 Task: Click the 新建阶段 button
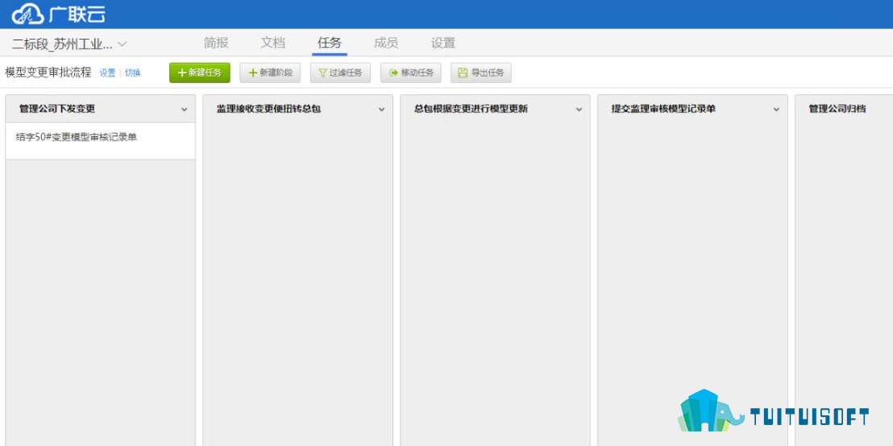coord(270,73)
